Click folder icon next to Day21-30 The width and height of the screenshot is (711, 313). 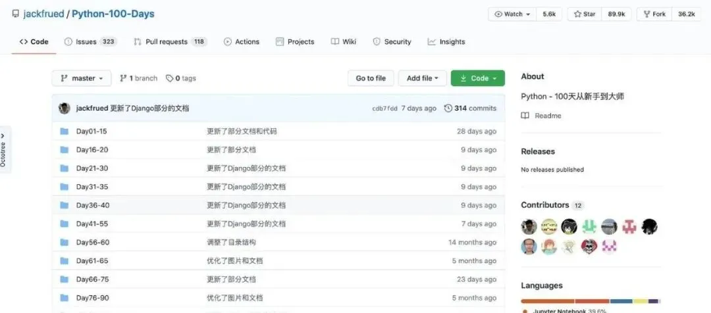coord(65,168)
